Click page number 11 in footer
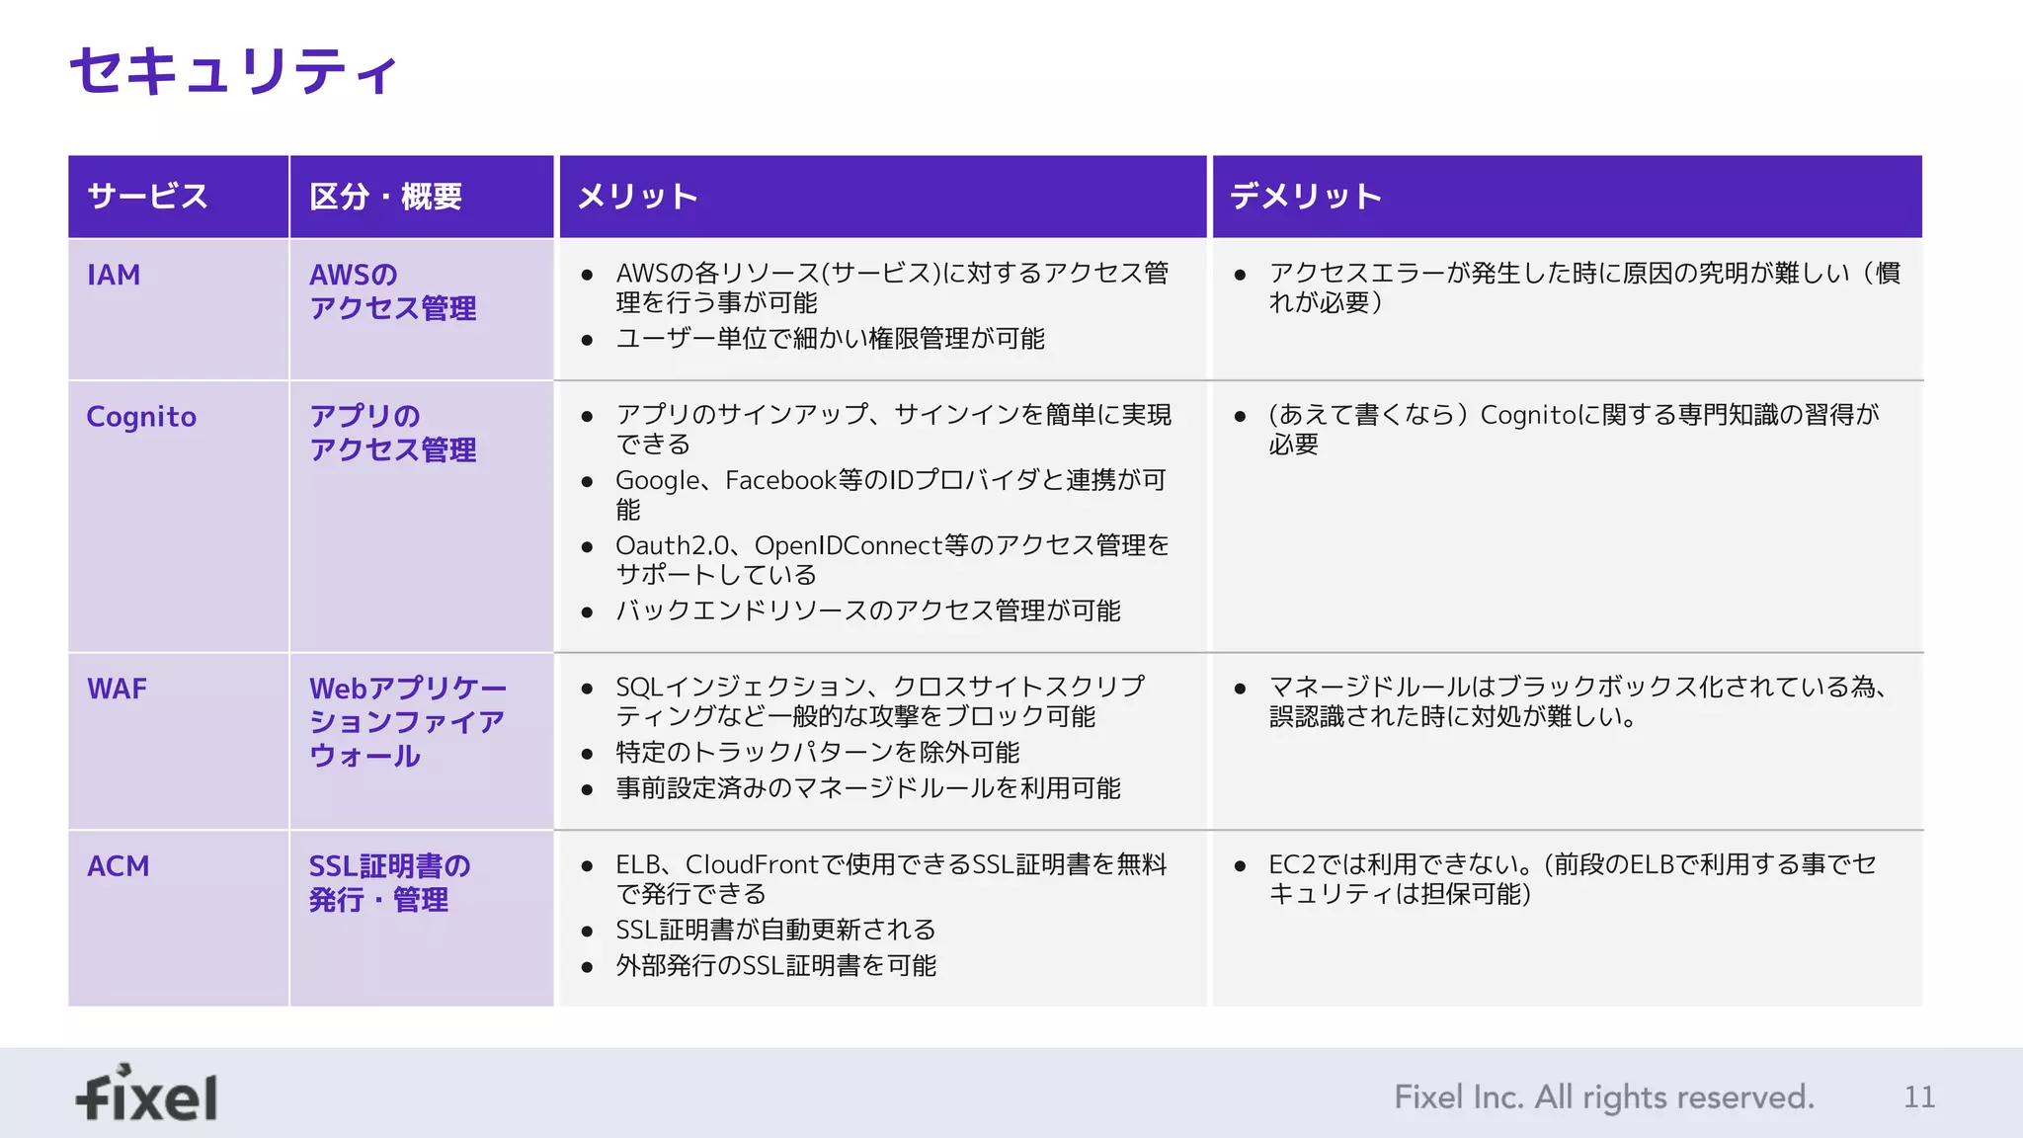Image resolution: width=2023 pixels, height=1138 pixels. (x=1918, y=1097)
